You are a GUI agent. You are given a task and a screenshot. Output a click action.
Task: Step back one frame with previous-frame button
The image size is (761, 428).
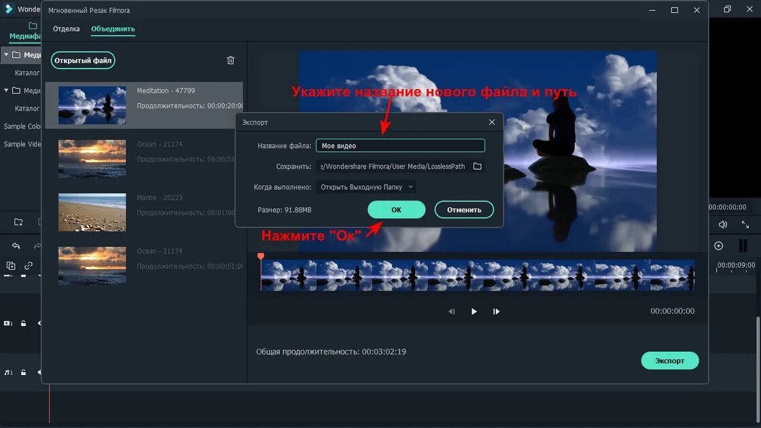pos(452,312)
